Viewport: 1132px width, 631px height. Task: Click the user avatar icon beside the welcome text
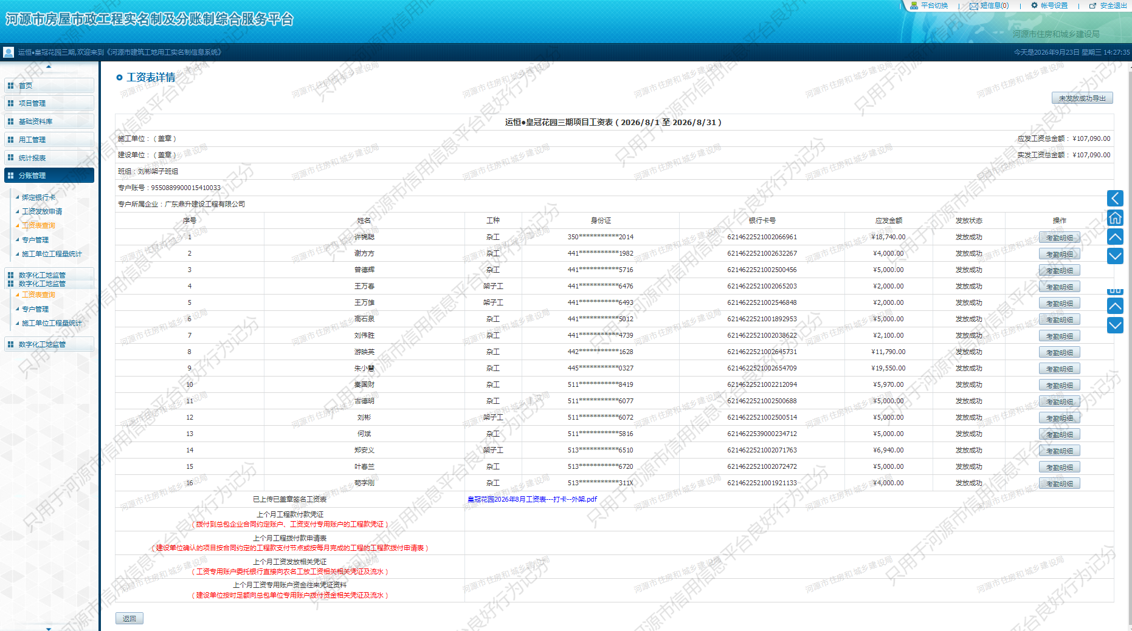(9, 52)
